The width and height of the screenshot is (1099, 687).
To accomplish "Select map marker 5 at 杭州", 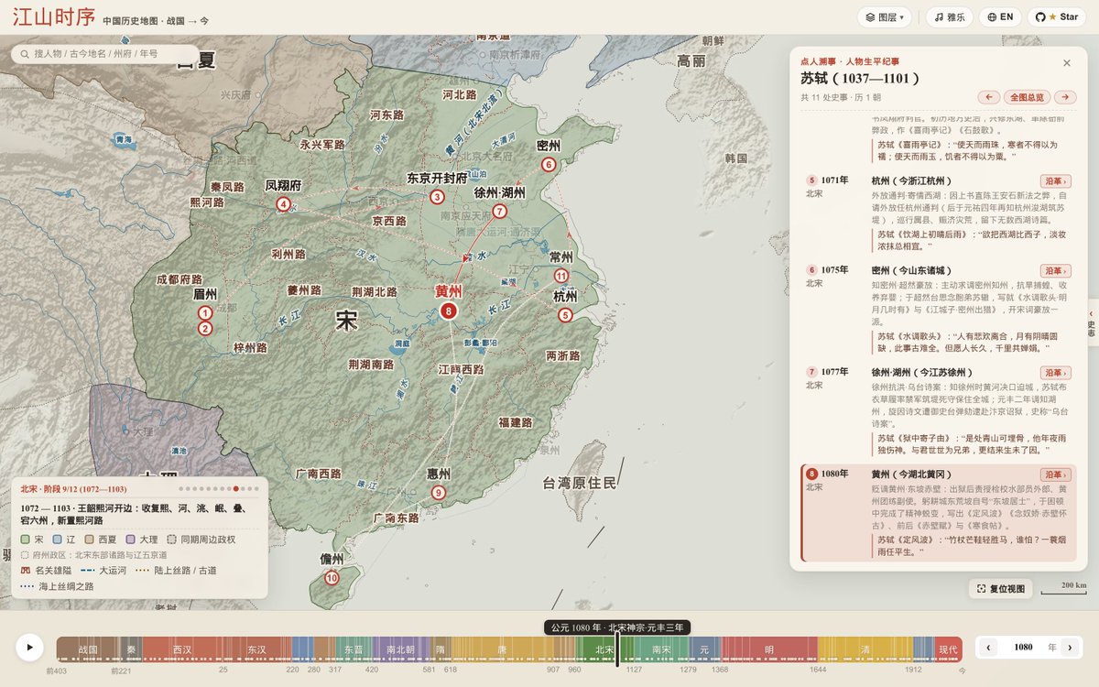I will (565, 315).
